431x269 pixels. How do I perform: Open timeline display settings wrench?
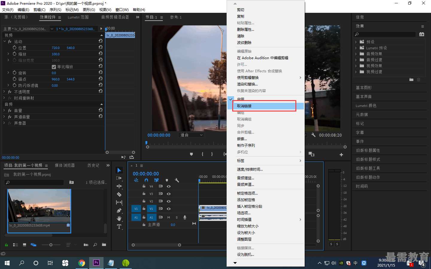pos(177,180)
